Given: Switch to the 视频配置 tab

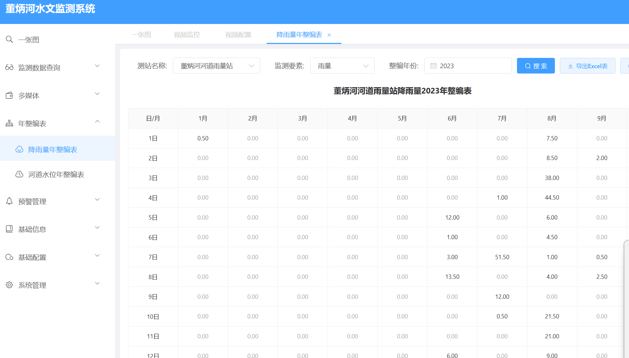Looking at the screenshot, I should pos(238,35).
